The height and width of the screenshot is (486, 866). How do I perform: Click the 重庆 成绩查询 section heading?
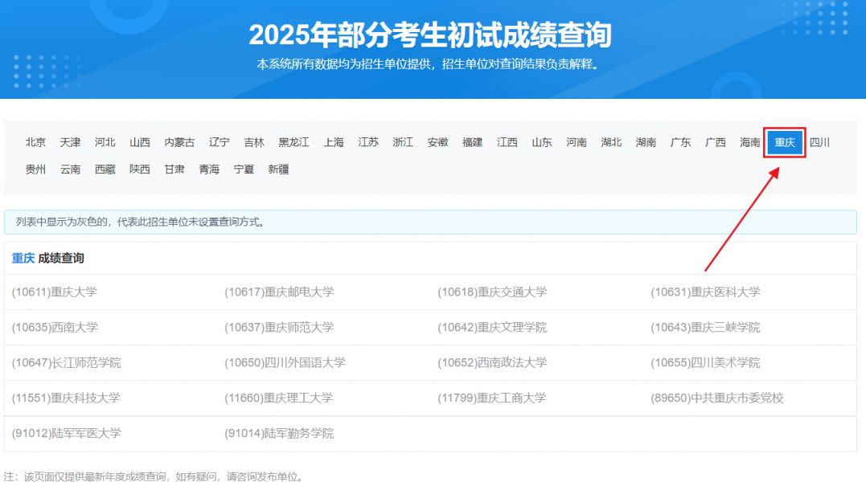[48, 258]
